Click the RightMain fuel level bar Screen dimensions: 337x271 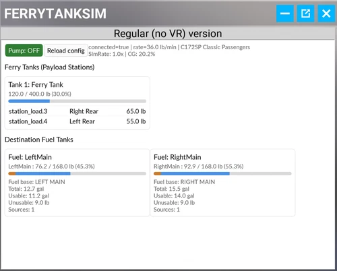point(222,173)
